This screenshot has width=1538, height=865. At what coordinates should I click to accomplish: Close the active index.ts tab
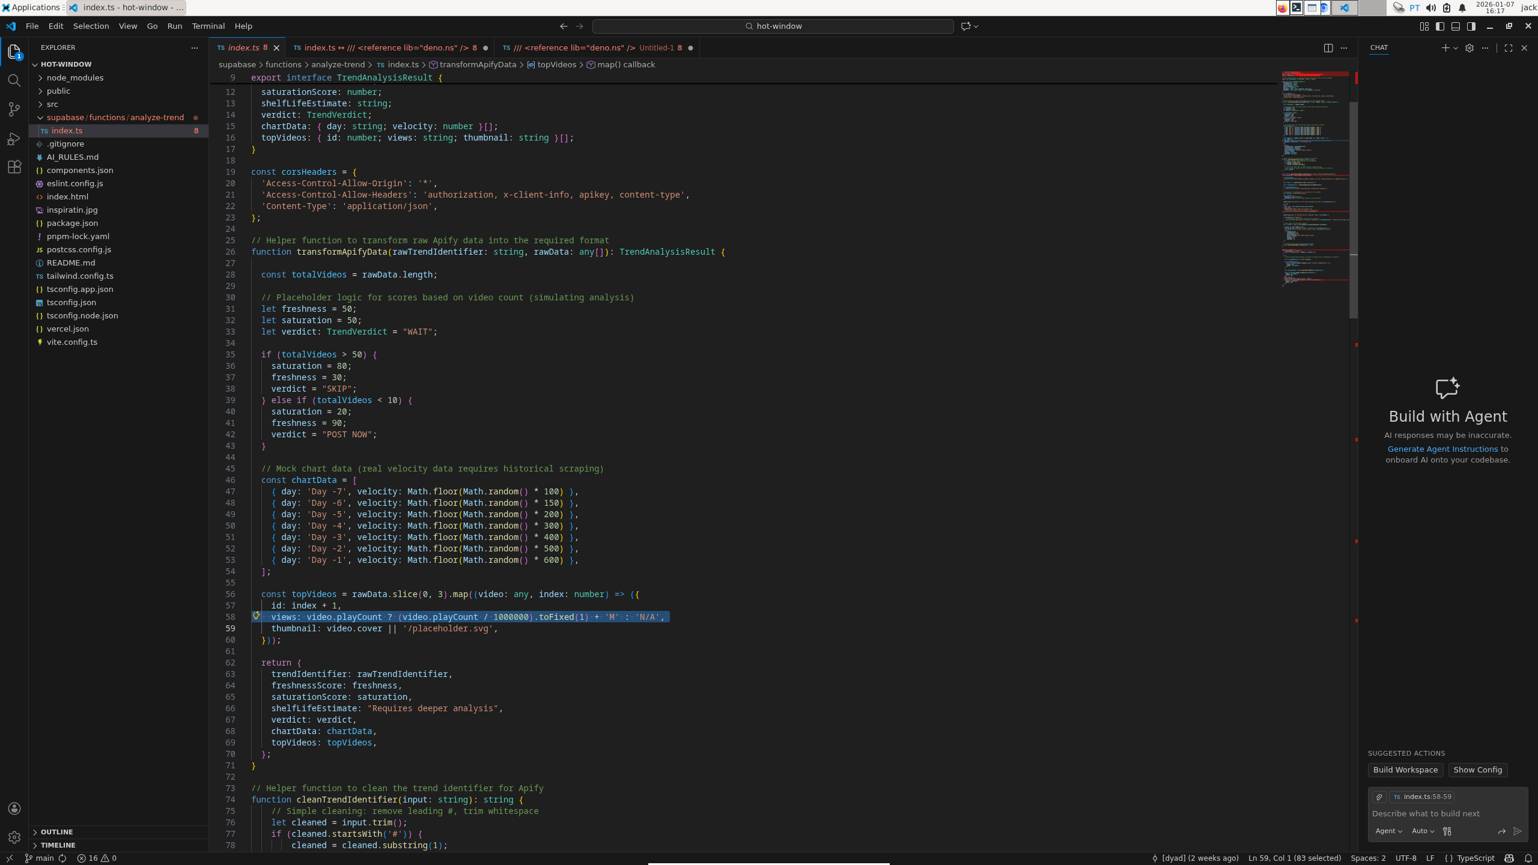click(x=276, y=47)
